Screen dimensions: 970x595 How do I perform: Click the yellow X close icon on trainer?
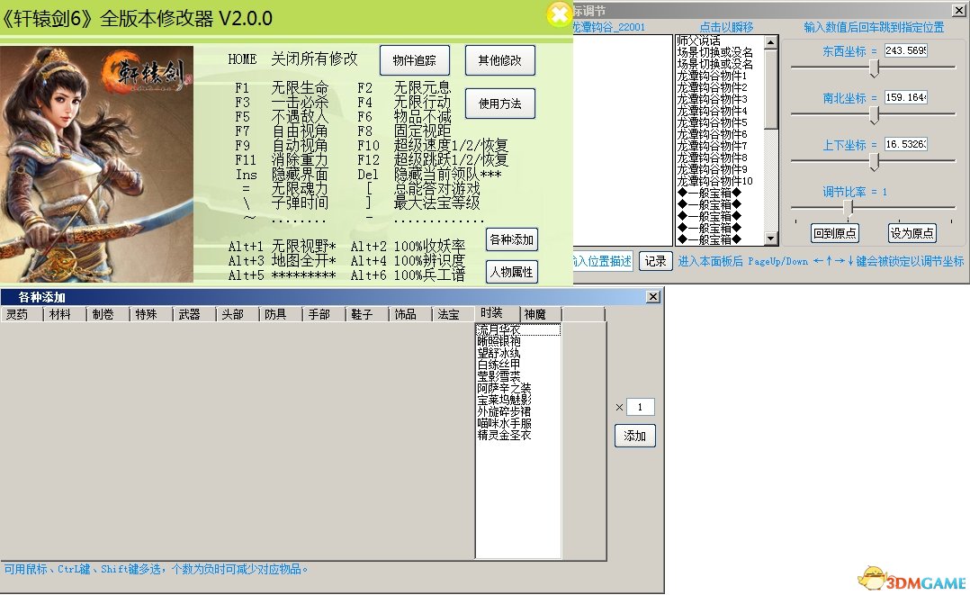pos(559,14)
